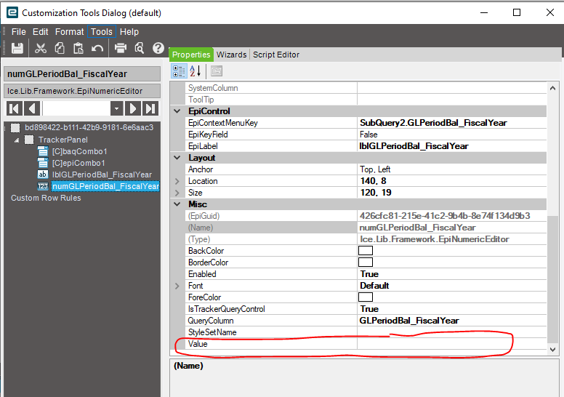Open the Tools menu
Image resolution: width=564 pixels, height=397 pixels.
click(x=102, y=32)
